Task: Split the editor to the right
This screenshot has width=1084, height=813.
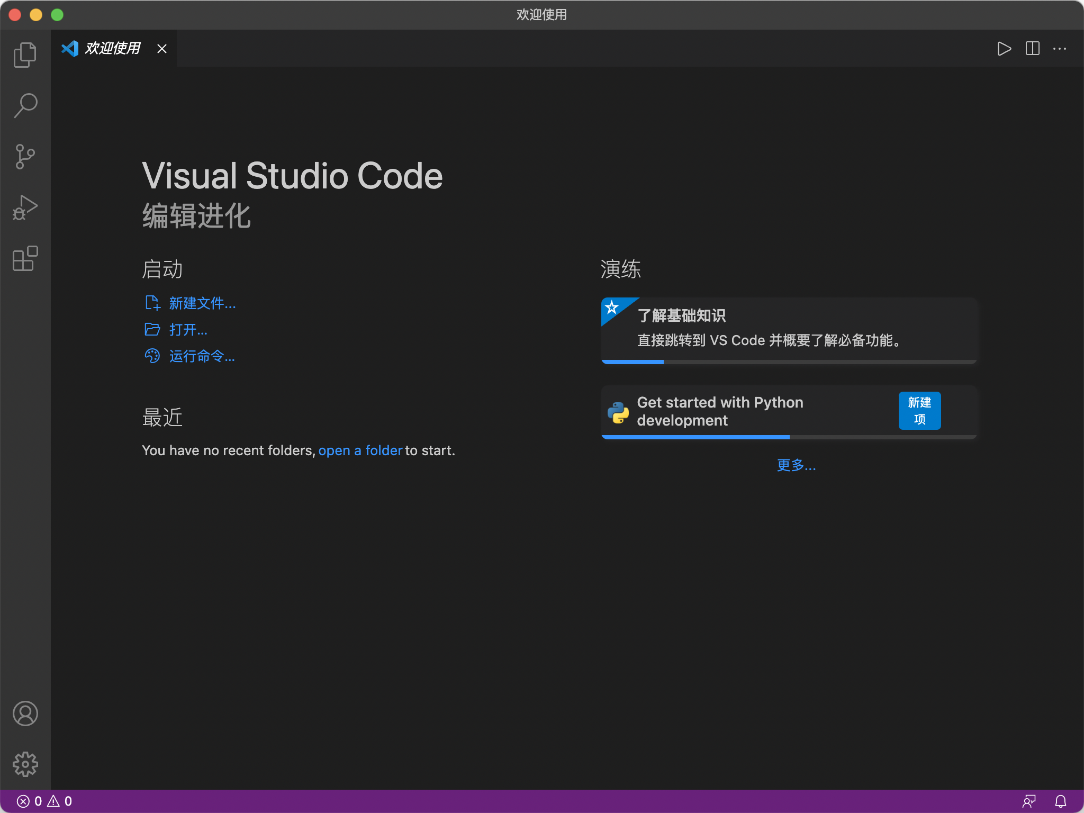Action: coord(1032,49)
